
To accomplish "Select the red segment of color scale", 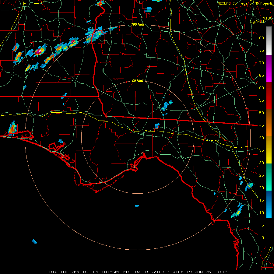I will (x=269, y=96).
